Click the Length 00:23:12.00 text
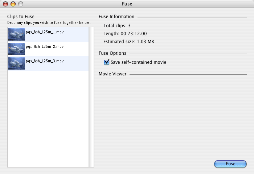 (125, 34)
